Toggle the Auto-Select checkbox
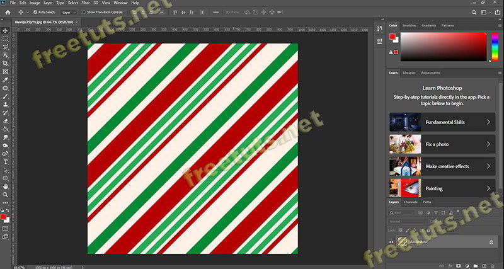504x269 pixels. click(x=35, y=12)
